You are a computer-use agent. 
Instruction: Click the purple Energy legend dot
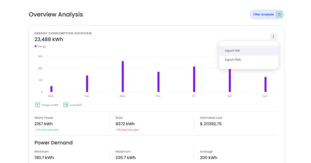coord(36,46)
